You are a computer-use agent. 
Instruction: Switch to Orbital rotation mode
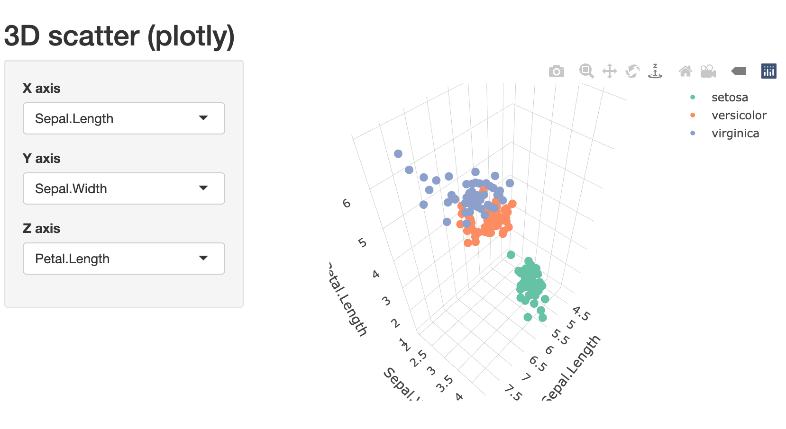[x=632, y=71]
